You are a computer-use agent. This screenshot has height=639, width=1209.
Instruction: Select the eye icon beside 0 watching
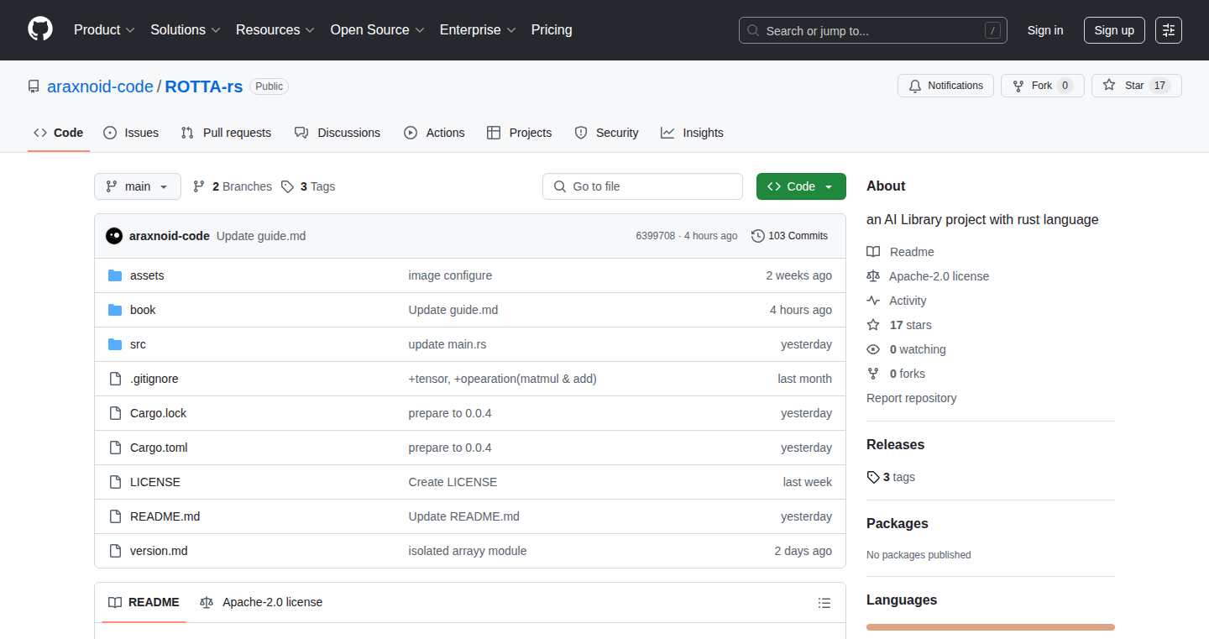pyautogui.click(x=873, y=349)
